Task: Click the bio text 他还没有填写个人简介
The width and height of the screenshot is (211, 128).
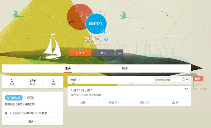Action: (96, 44)
